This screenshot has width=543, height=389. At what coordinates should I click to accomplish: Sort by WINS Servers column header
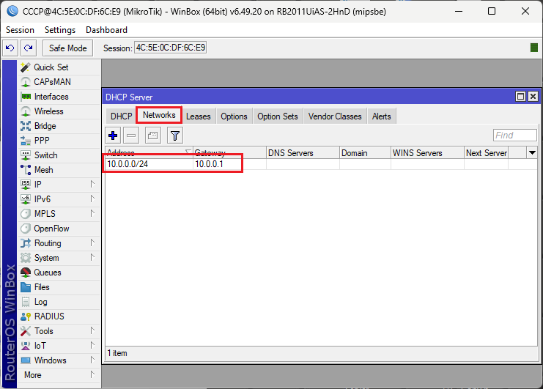coord(427,152)
